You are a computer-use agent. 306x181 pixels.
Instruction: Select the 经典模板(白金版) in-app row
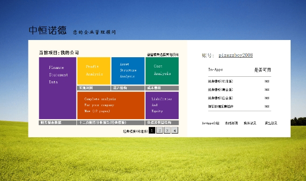tap(239, 98)
